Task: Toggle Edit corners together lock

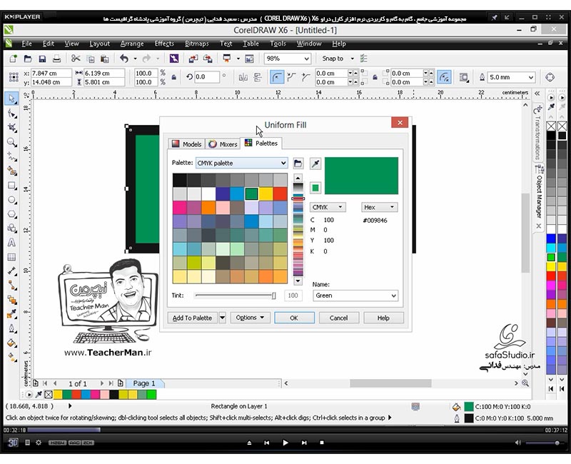Action: [x=375, y=77]
